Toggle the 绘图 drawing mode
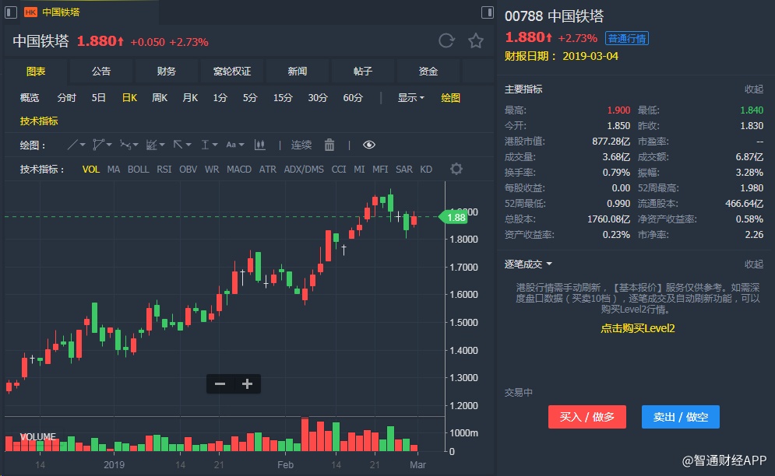This screenshot has width=775, height=476. [x=451, y=97]
